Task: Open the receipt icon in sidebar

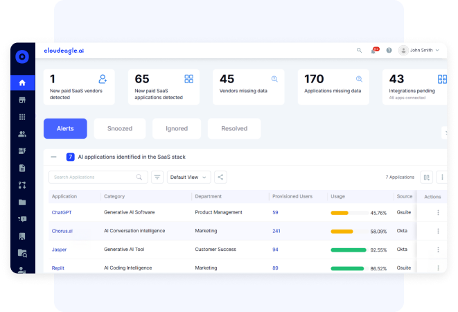Action: 22,236
